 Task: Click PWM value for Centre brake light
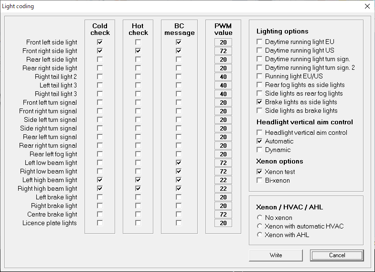click(x=223, y=215)
